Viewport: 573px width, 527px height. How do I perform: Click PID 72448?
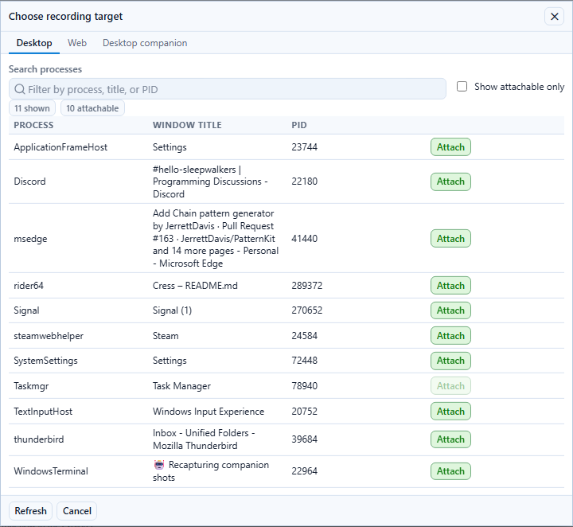[304, 361]
